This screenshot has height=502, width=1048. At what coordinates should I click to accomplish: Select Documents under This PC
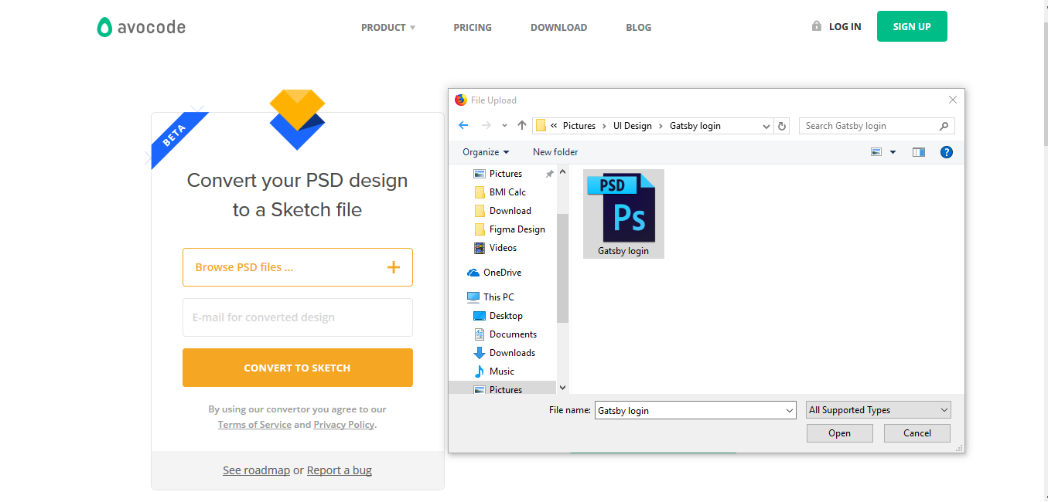point(513,334)
